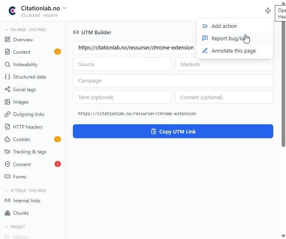
Task: Click the orange badge next to Content
Action: (x=57, y=52)
